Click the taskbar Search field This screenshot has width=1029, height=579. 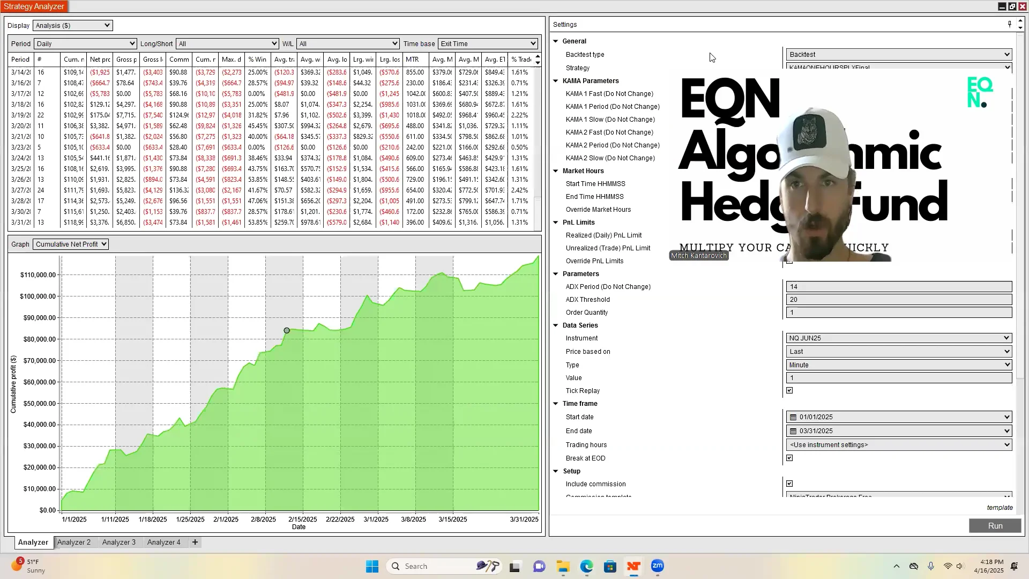point(429,566)
